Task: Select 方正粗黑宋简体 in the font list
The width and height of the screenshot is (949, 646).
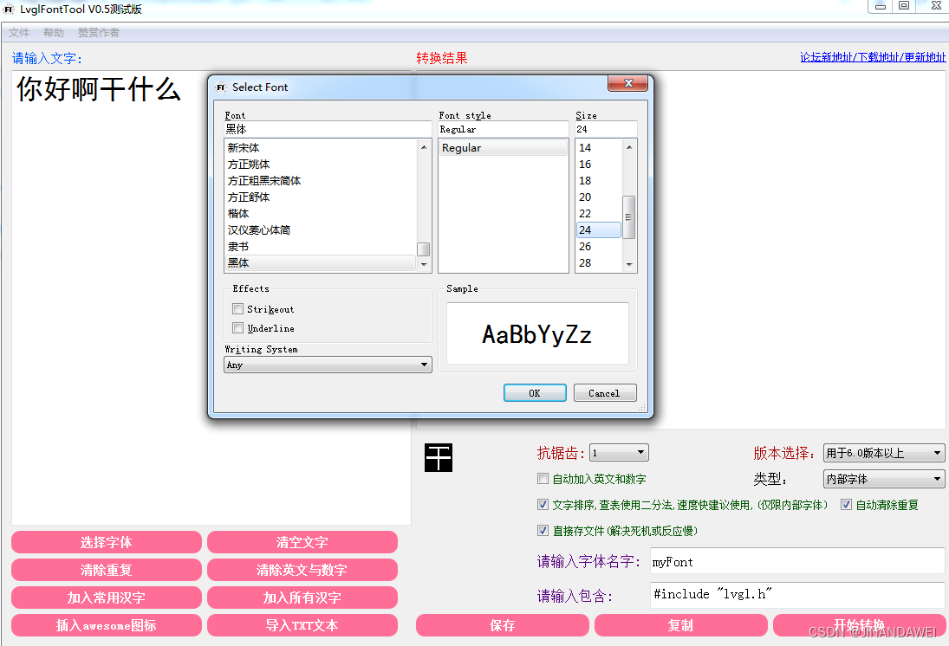Action: [320, 180]
